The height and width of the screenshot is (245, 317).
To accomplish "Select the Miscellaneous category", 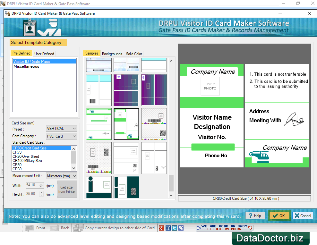I will point(44,66).
